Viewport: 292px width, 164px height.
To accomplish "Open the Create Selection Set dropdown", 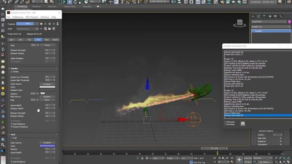I will [159, 1].
